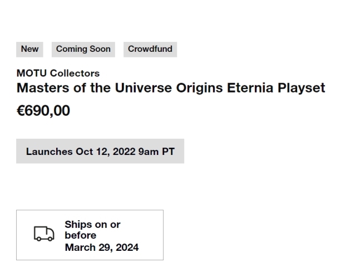This screenshot has width=356, height=272.
Task: Select the New tag badge
Action: [29, 50]
